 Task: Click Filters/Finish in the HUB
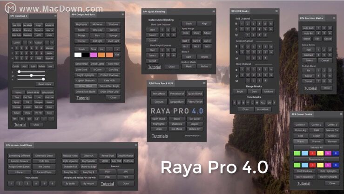pyautogui.click(x=195, y=102)
